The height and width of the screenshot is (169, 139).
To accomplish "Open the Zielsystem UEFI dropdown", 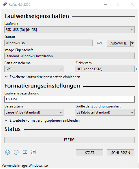I will (105, 69).
